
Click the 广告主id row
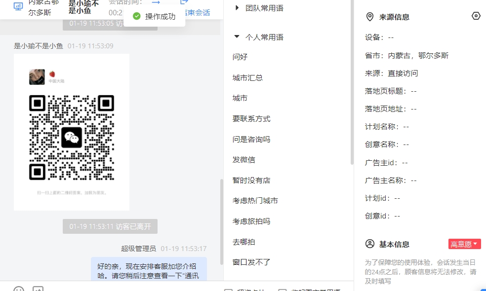[386, 163]
